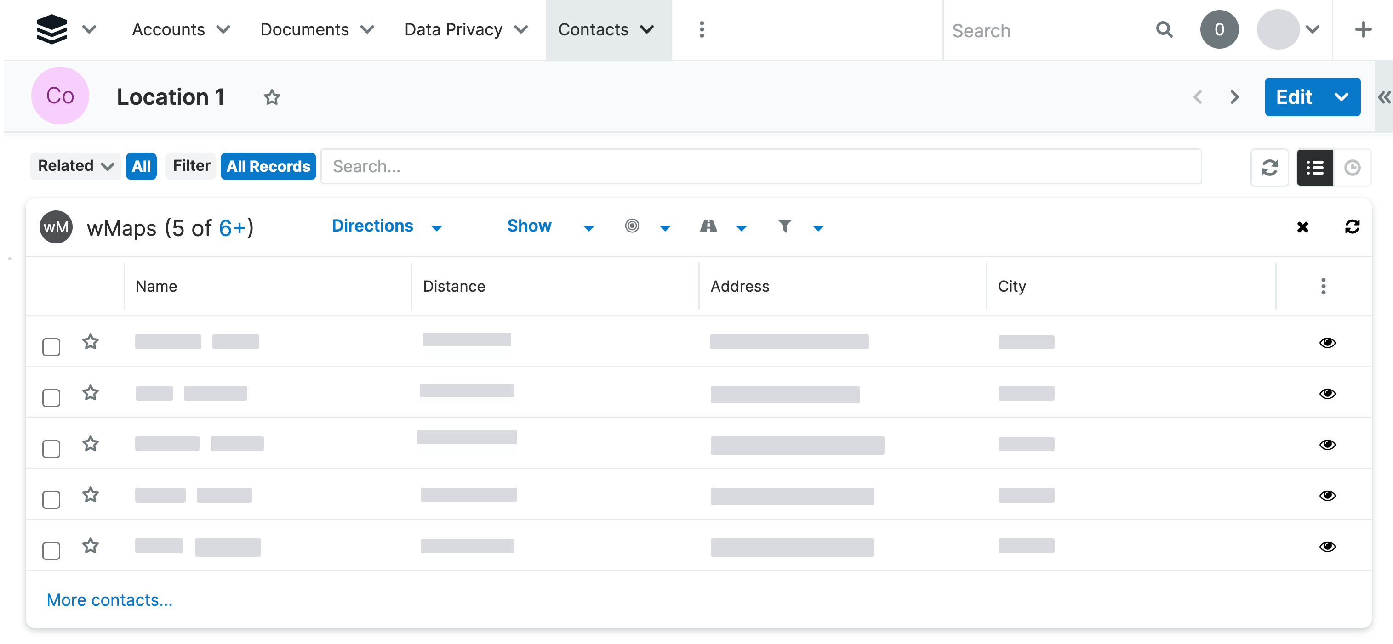Open the Data Privacy menu
The image size is (1393, 644).
(x=453, y=29)
